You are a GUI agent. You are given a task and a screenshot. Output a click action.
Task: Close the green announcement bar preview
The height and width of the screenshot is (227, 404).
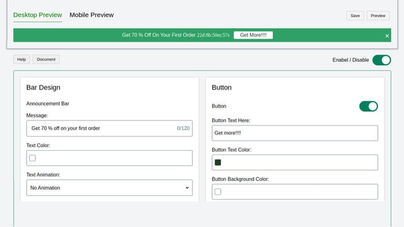tap(387, 36)
